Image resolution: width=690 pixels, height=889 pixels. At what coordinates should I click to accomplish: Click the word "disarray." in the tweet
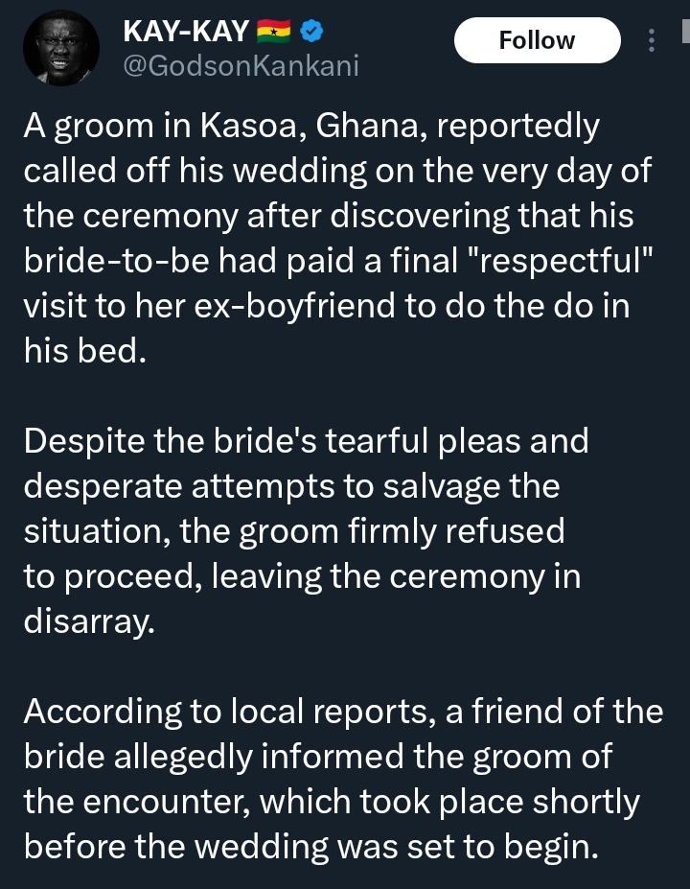(89, 620)
